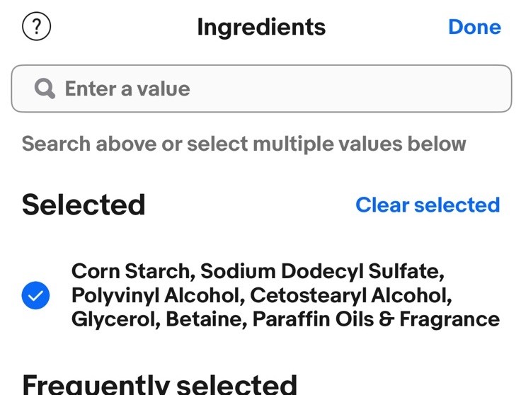The height and width of the screenshot is (395, 521).
Task: Focus the Enter a value search field
Action: tap(261, 88)
